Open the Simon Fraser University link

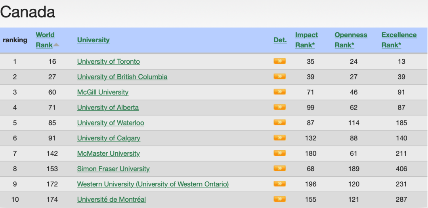tap(114, 169)
